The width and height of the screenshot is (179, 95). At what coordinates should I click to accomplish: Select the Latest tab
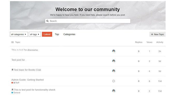pos(47,34)
